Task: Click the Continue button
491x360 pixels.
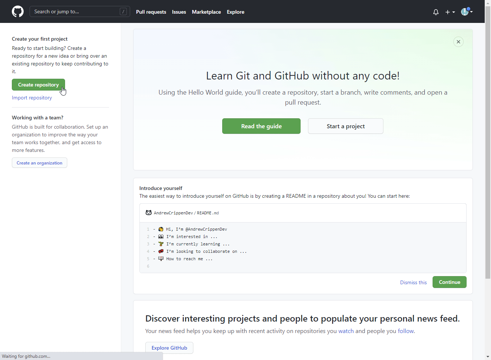Action: (x=450, y=282)
